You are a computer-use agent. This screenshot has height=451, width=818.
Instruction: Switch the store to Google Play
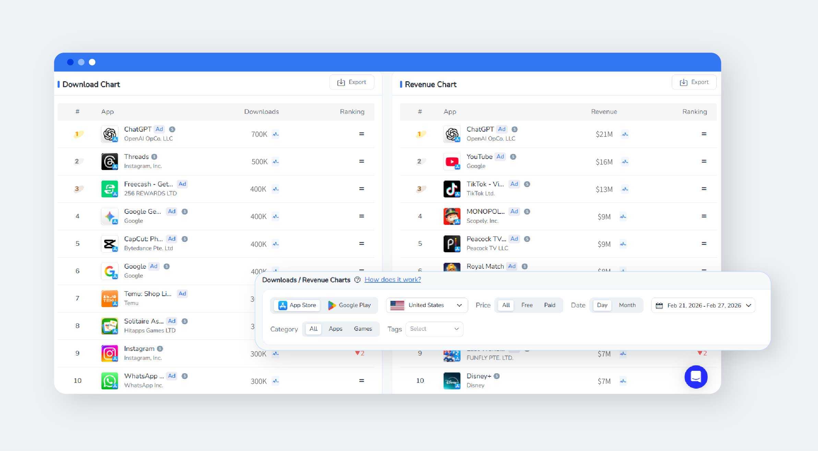point(349,305)
